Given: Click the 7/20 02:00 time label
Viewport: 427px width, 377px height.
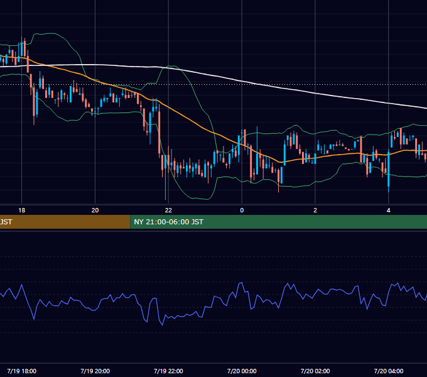Looking at the screenshot, I should [x=315, y=371].
